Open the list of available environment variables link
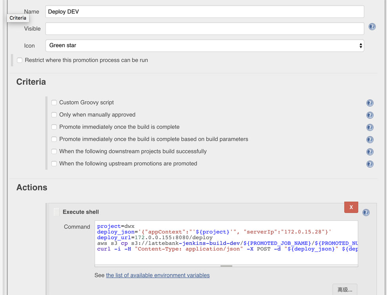Viewport: 387px width, 295px height. pyautogui.click(x=158, y=275)
